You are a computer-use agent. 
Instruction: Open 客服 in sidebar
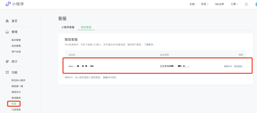click(14, 104)
